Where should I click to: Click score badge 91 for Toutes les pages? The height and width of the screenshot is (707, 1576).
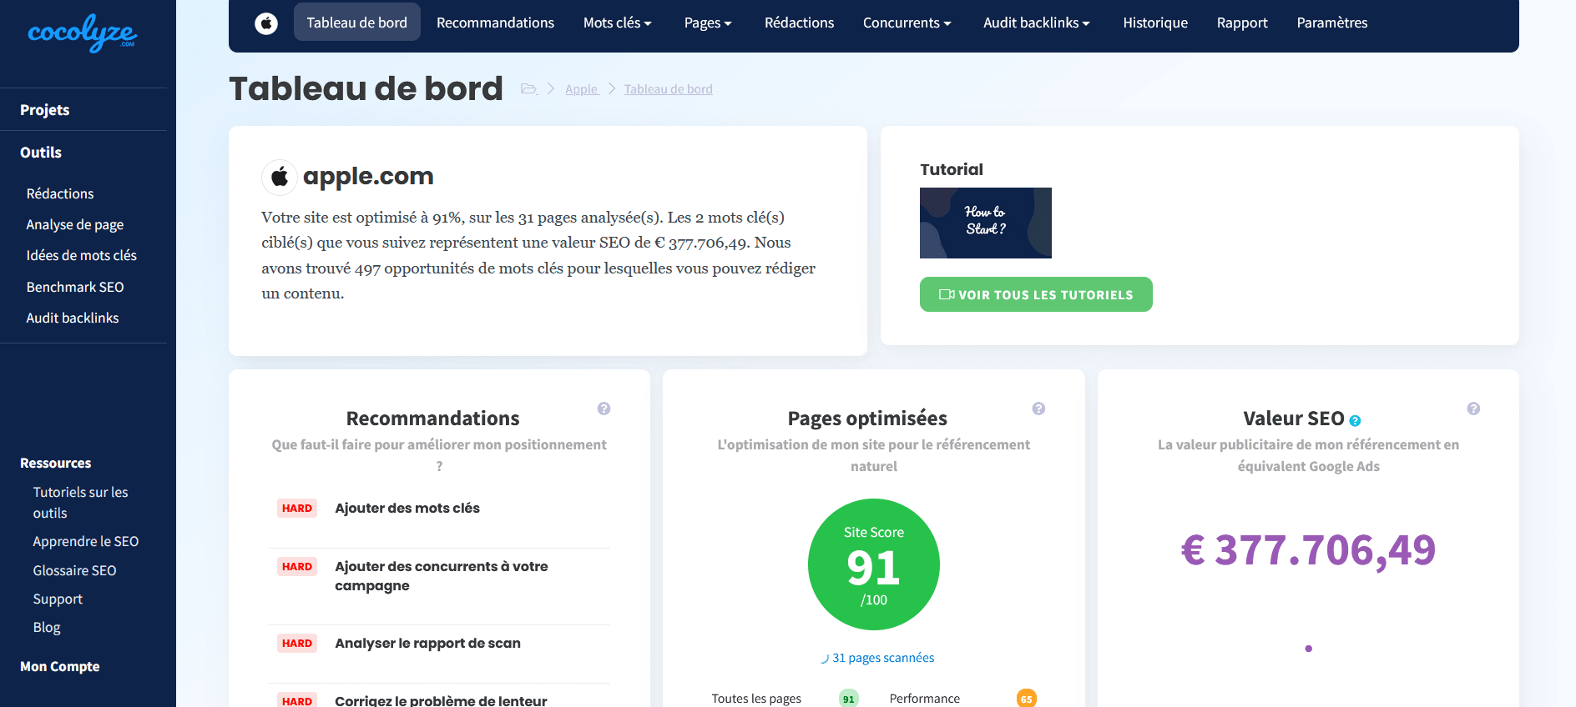(x=848, y=699)
